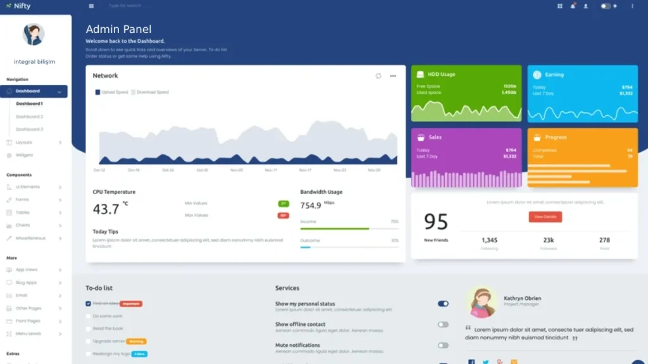Select Dashboard 2 in sidebar

tap(30, 116)
